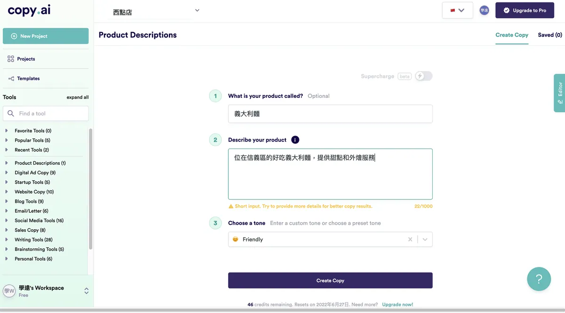Click the sidebar tools scrollbar
565x313 pixels.
tap(90, 188)
